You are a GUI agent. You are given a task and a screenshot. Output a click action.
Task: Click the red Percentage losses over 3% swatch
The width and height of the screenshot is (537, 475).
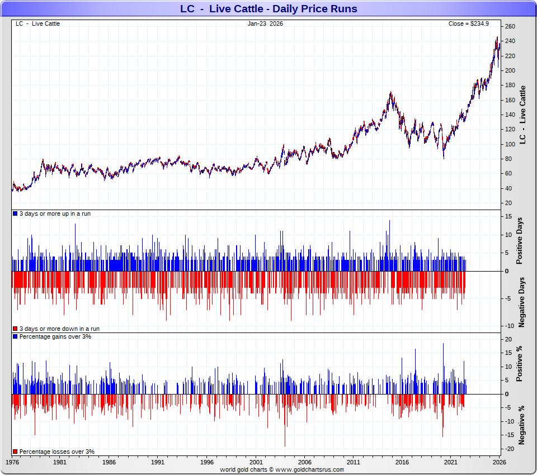tap(15, 452)
